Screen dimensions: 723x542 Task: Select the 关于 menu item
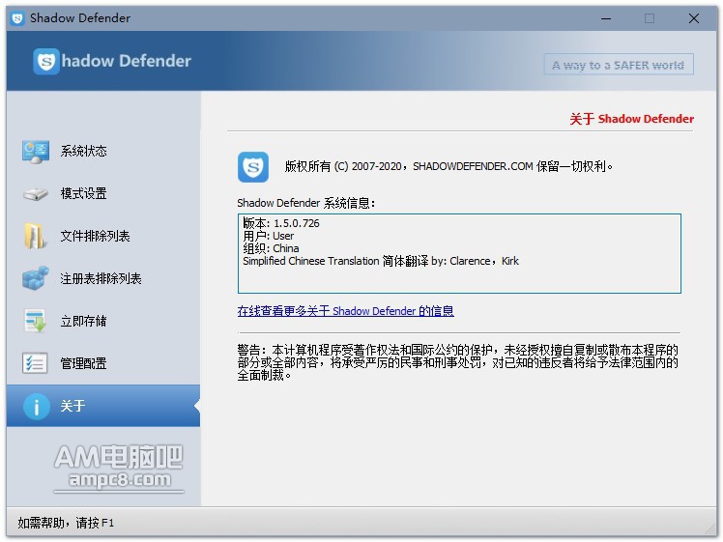[x=103, y=406]
